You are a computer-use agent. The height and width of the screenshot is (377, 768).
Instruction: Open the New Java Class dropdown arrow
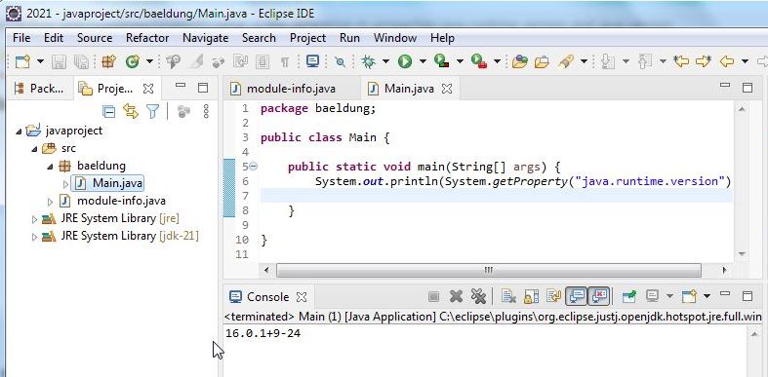pyautogui.click(x=150, y=61)
